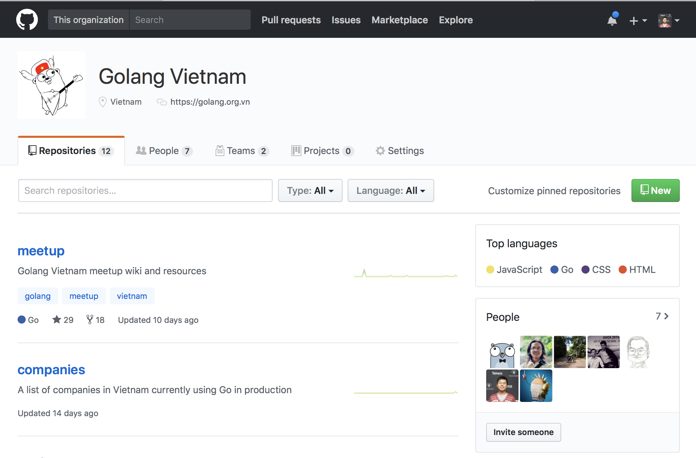Switch to the People tab
The height and width of the screenshot is (458, 696).
[x=164, y=151]
